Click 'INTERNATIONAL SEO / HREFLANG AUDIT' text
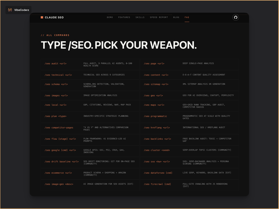The width and height of the screenshot is (279, 209). coord(204,127)
